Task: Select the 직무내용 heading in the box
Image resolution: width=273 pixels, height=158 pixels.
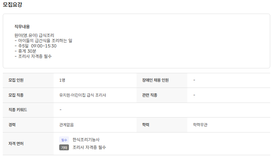Action: tap(22, 27)
